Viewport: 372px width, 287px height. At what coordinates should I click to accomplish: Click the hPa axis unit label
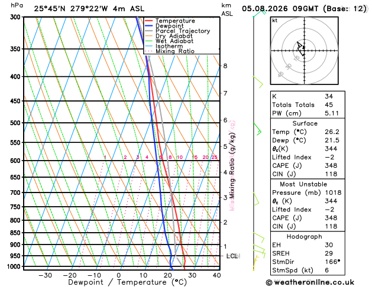pos(17,5)
